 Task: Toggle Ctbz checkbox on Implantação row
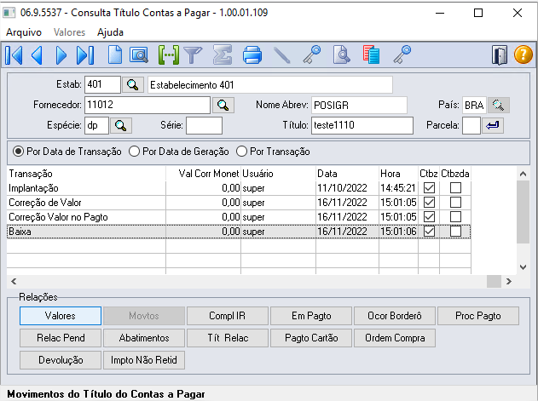click(x=429, y=188)
